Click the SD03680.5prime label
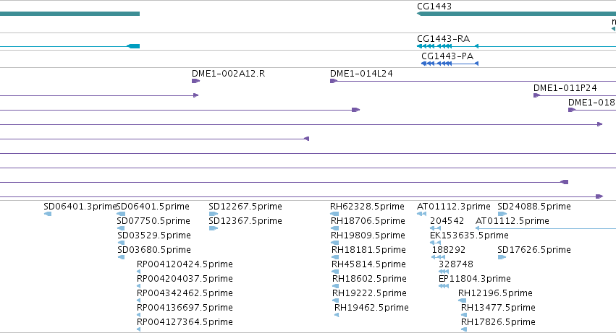Screen dimensions: 616x333 154,250
